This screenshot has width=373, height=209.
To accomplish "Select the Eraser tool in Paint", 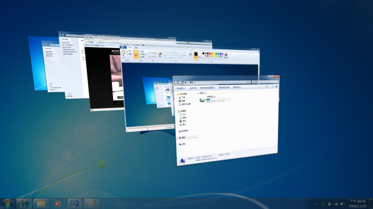I will point(150,57).
